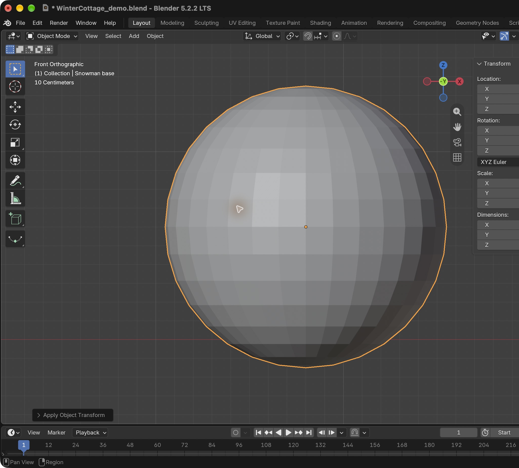
Task: Select the Annotate tool
Action: (15, 181)
